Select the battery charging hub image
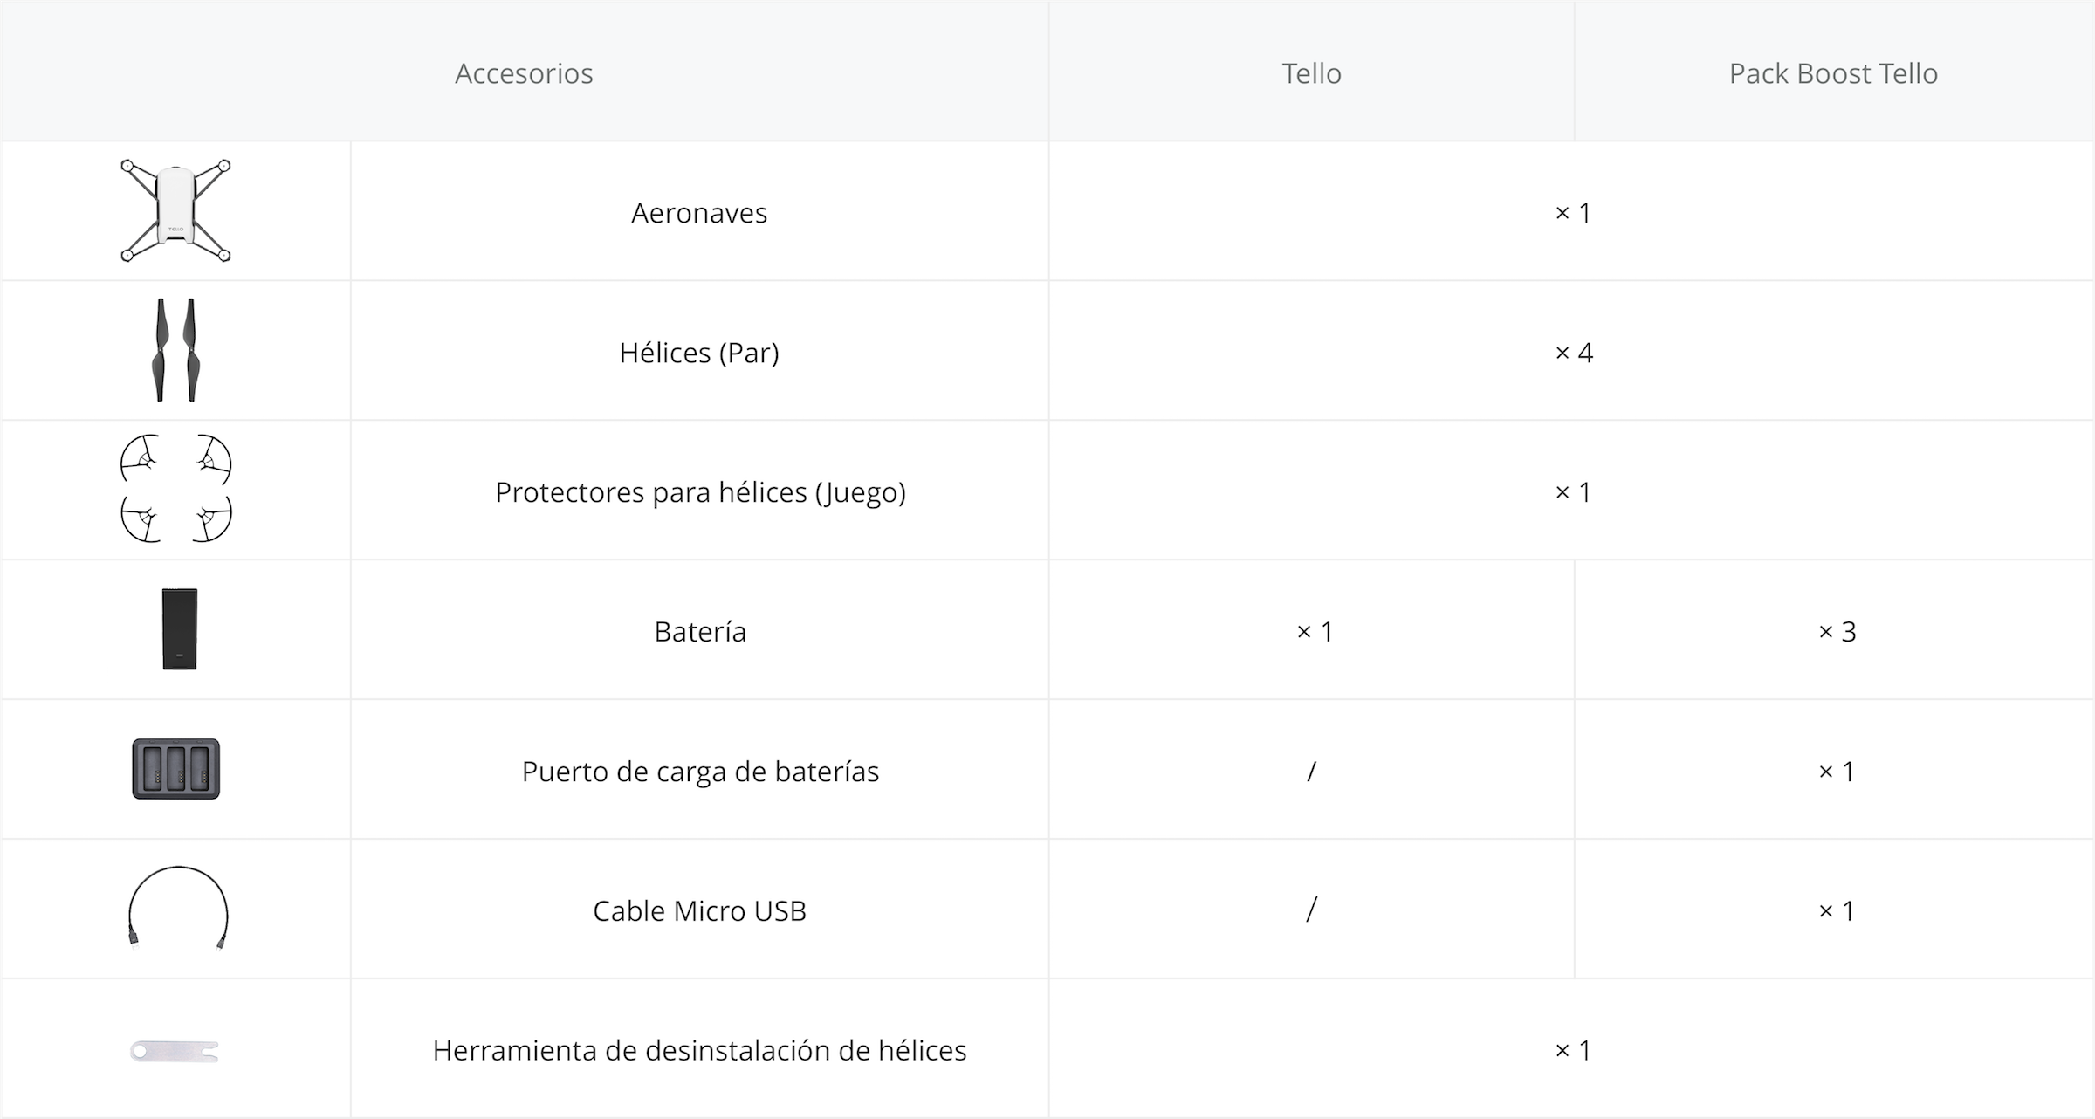The height and width of the screenshot is (1119, 2095). [175, 769]
